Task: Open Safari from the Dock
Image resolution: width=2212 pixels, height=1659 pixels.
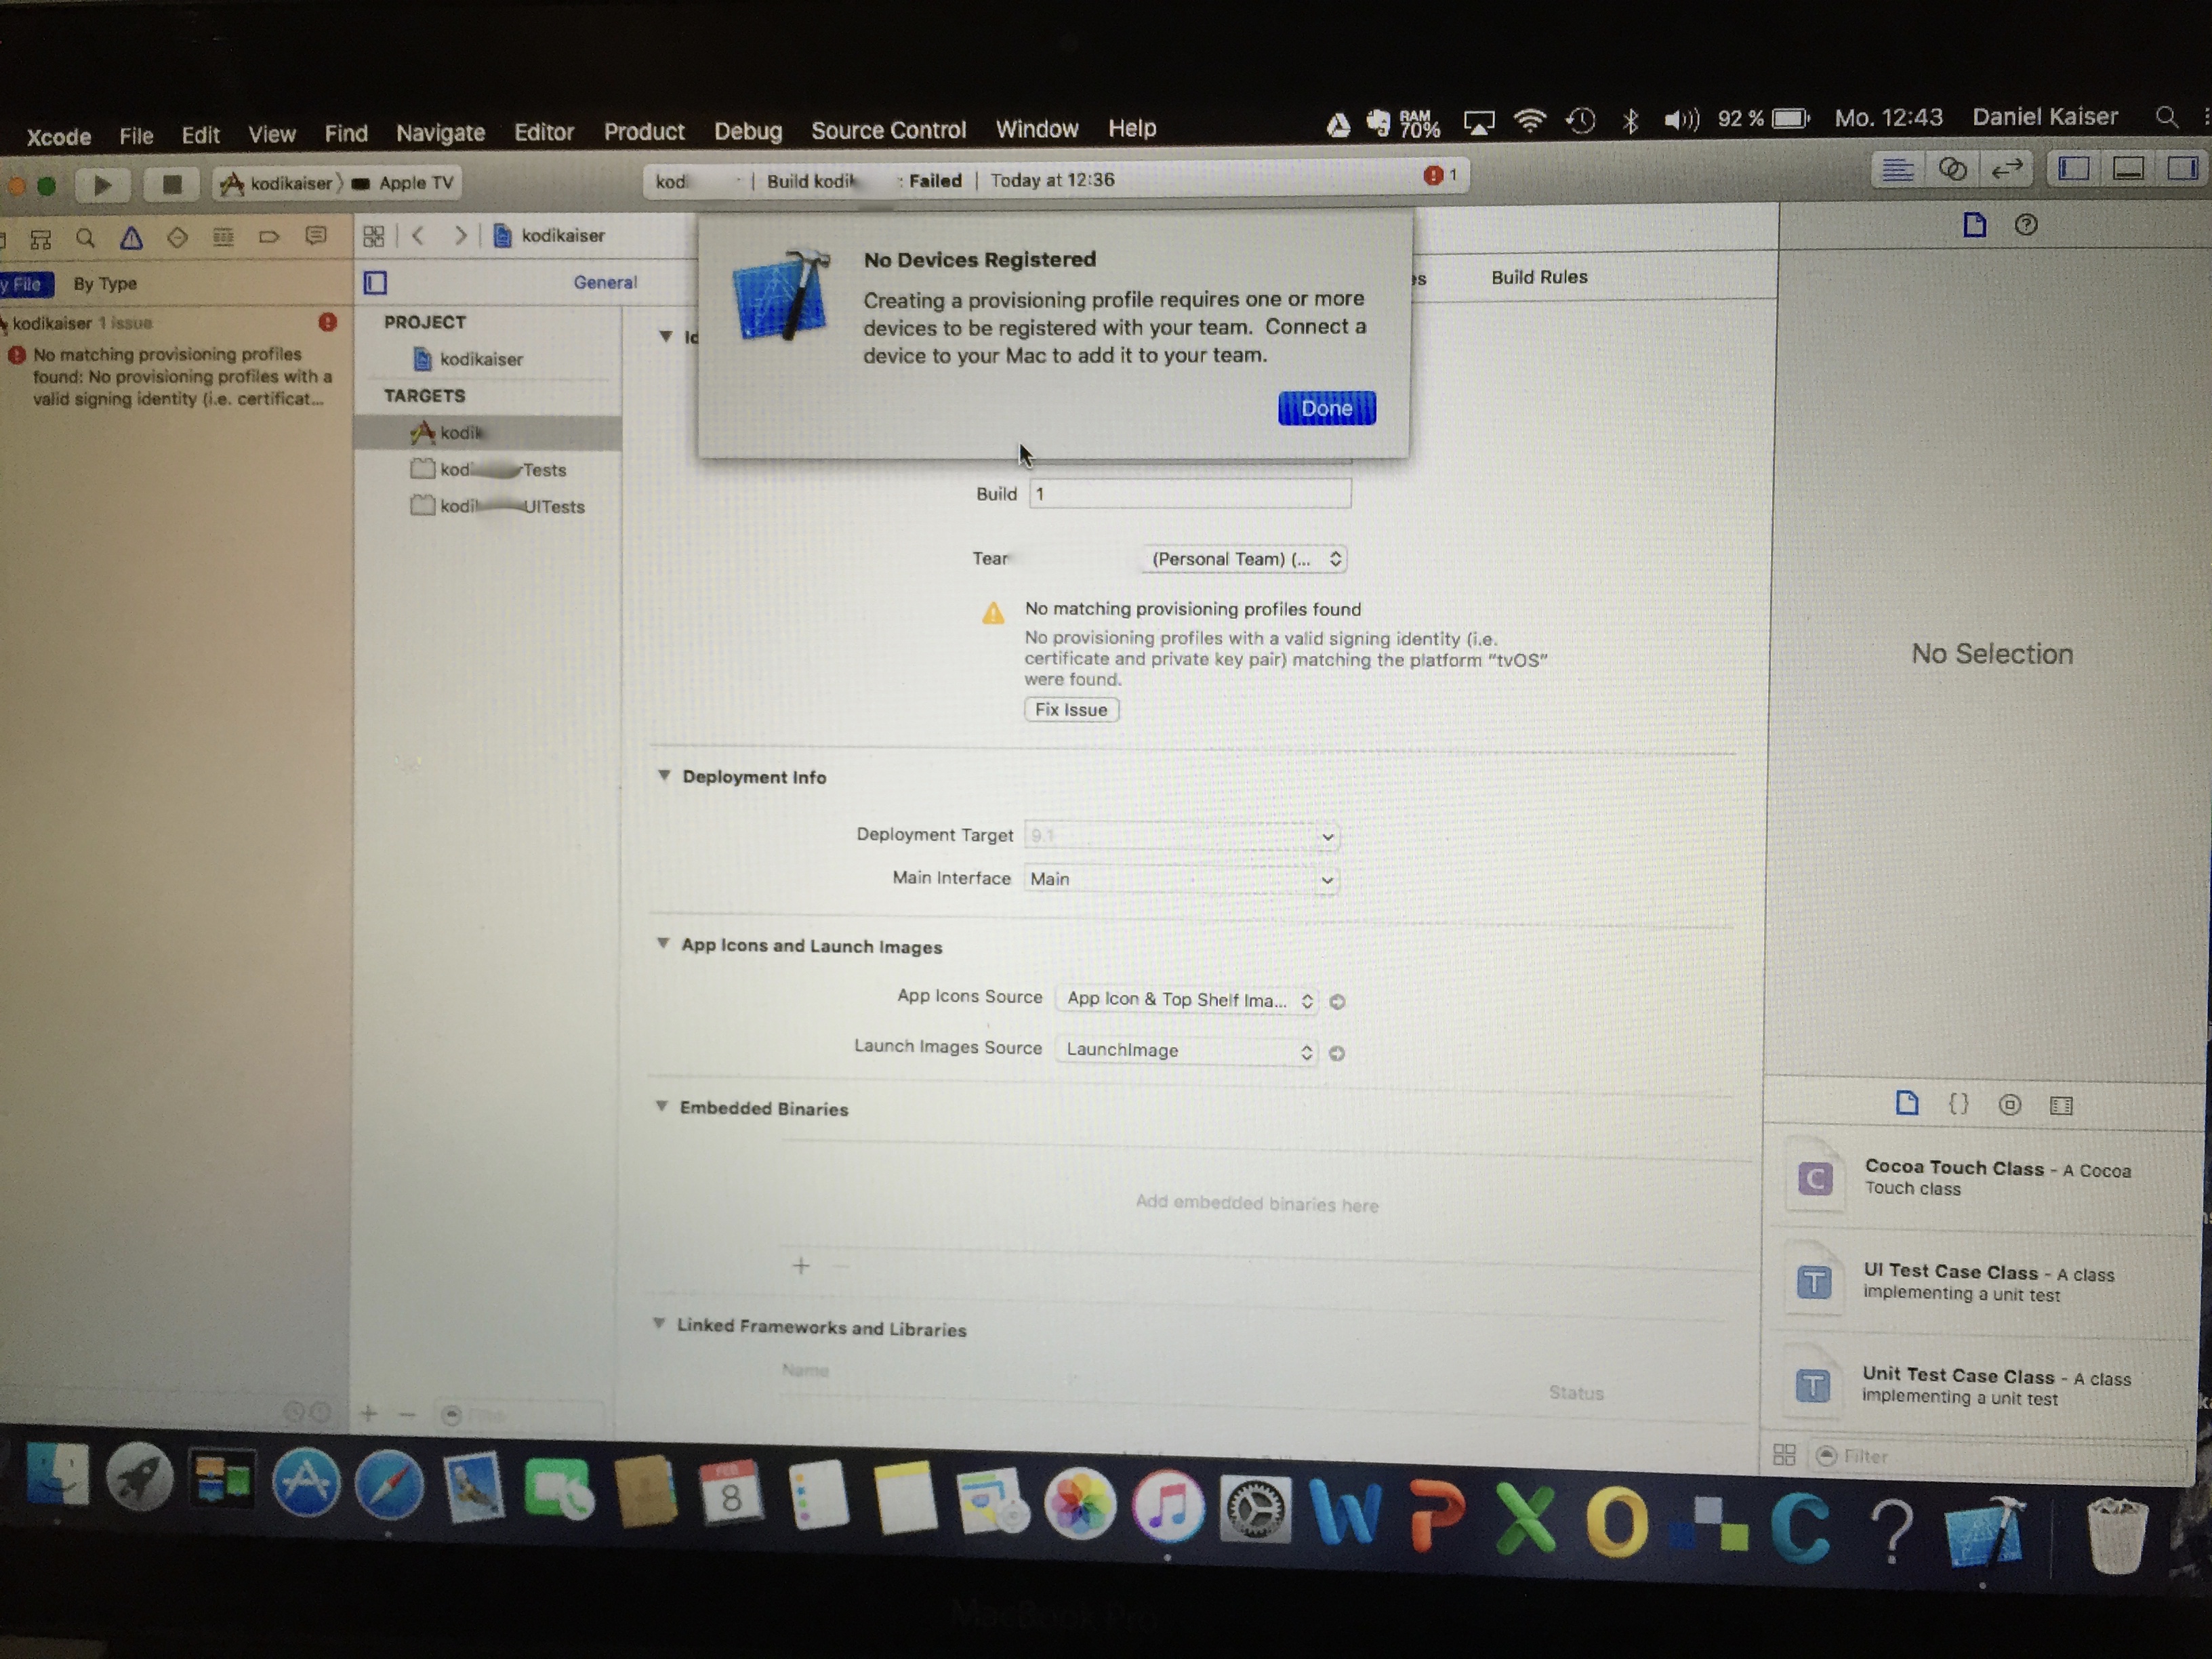Action: (x=389, y=1483)
